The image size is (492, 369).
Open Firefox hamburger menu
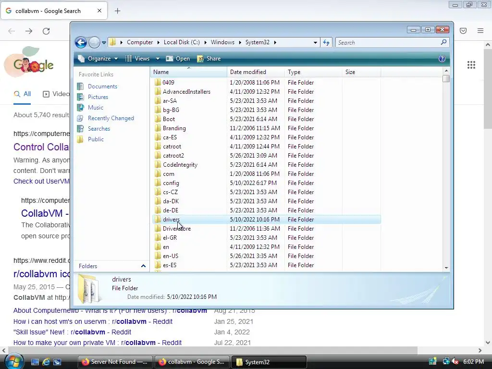coord(480,30)
